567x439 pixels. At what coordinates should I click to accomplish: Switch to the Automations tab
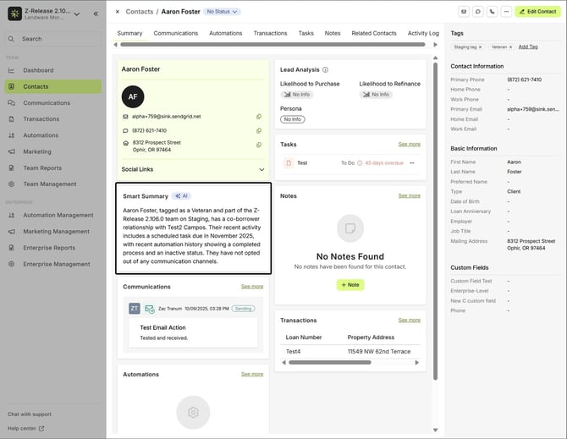coord(226,33)
